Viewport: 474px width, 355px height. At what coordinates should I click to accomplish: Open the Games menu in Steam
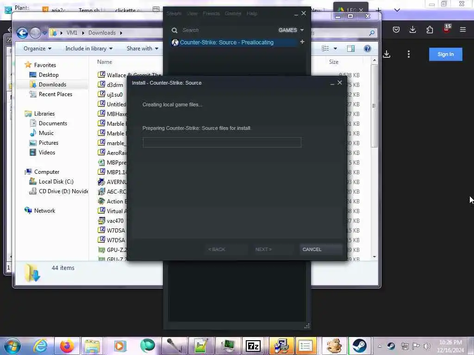point(233,13)
